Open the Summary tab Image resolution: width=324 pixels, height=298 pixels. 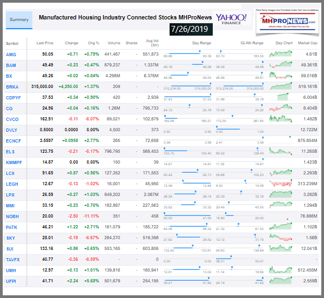click(x=19, y=20)
